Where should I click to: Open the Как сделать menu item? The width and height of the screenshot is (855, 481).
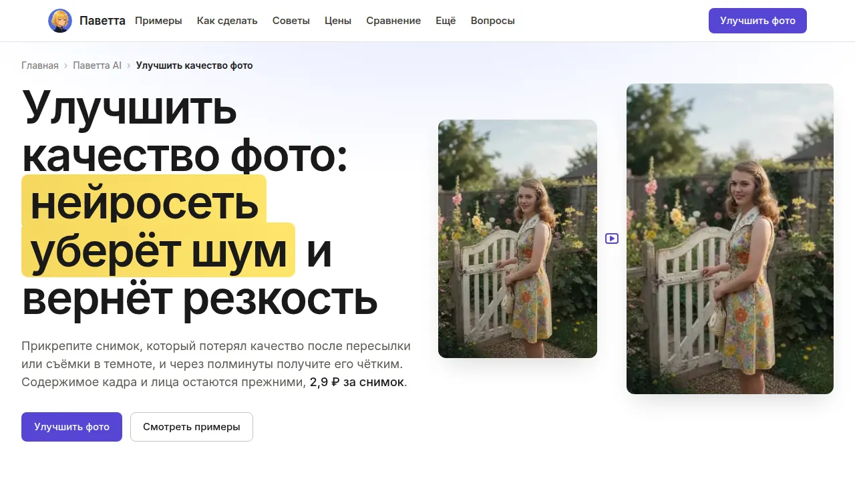pos(227,21)
